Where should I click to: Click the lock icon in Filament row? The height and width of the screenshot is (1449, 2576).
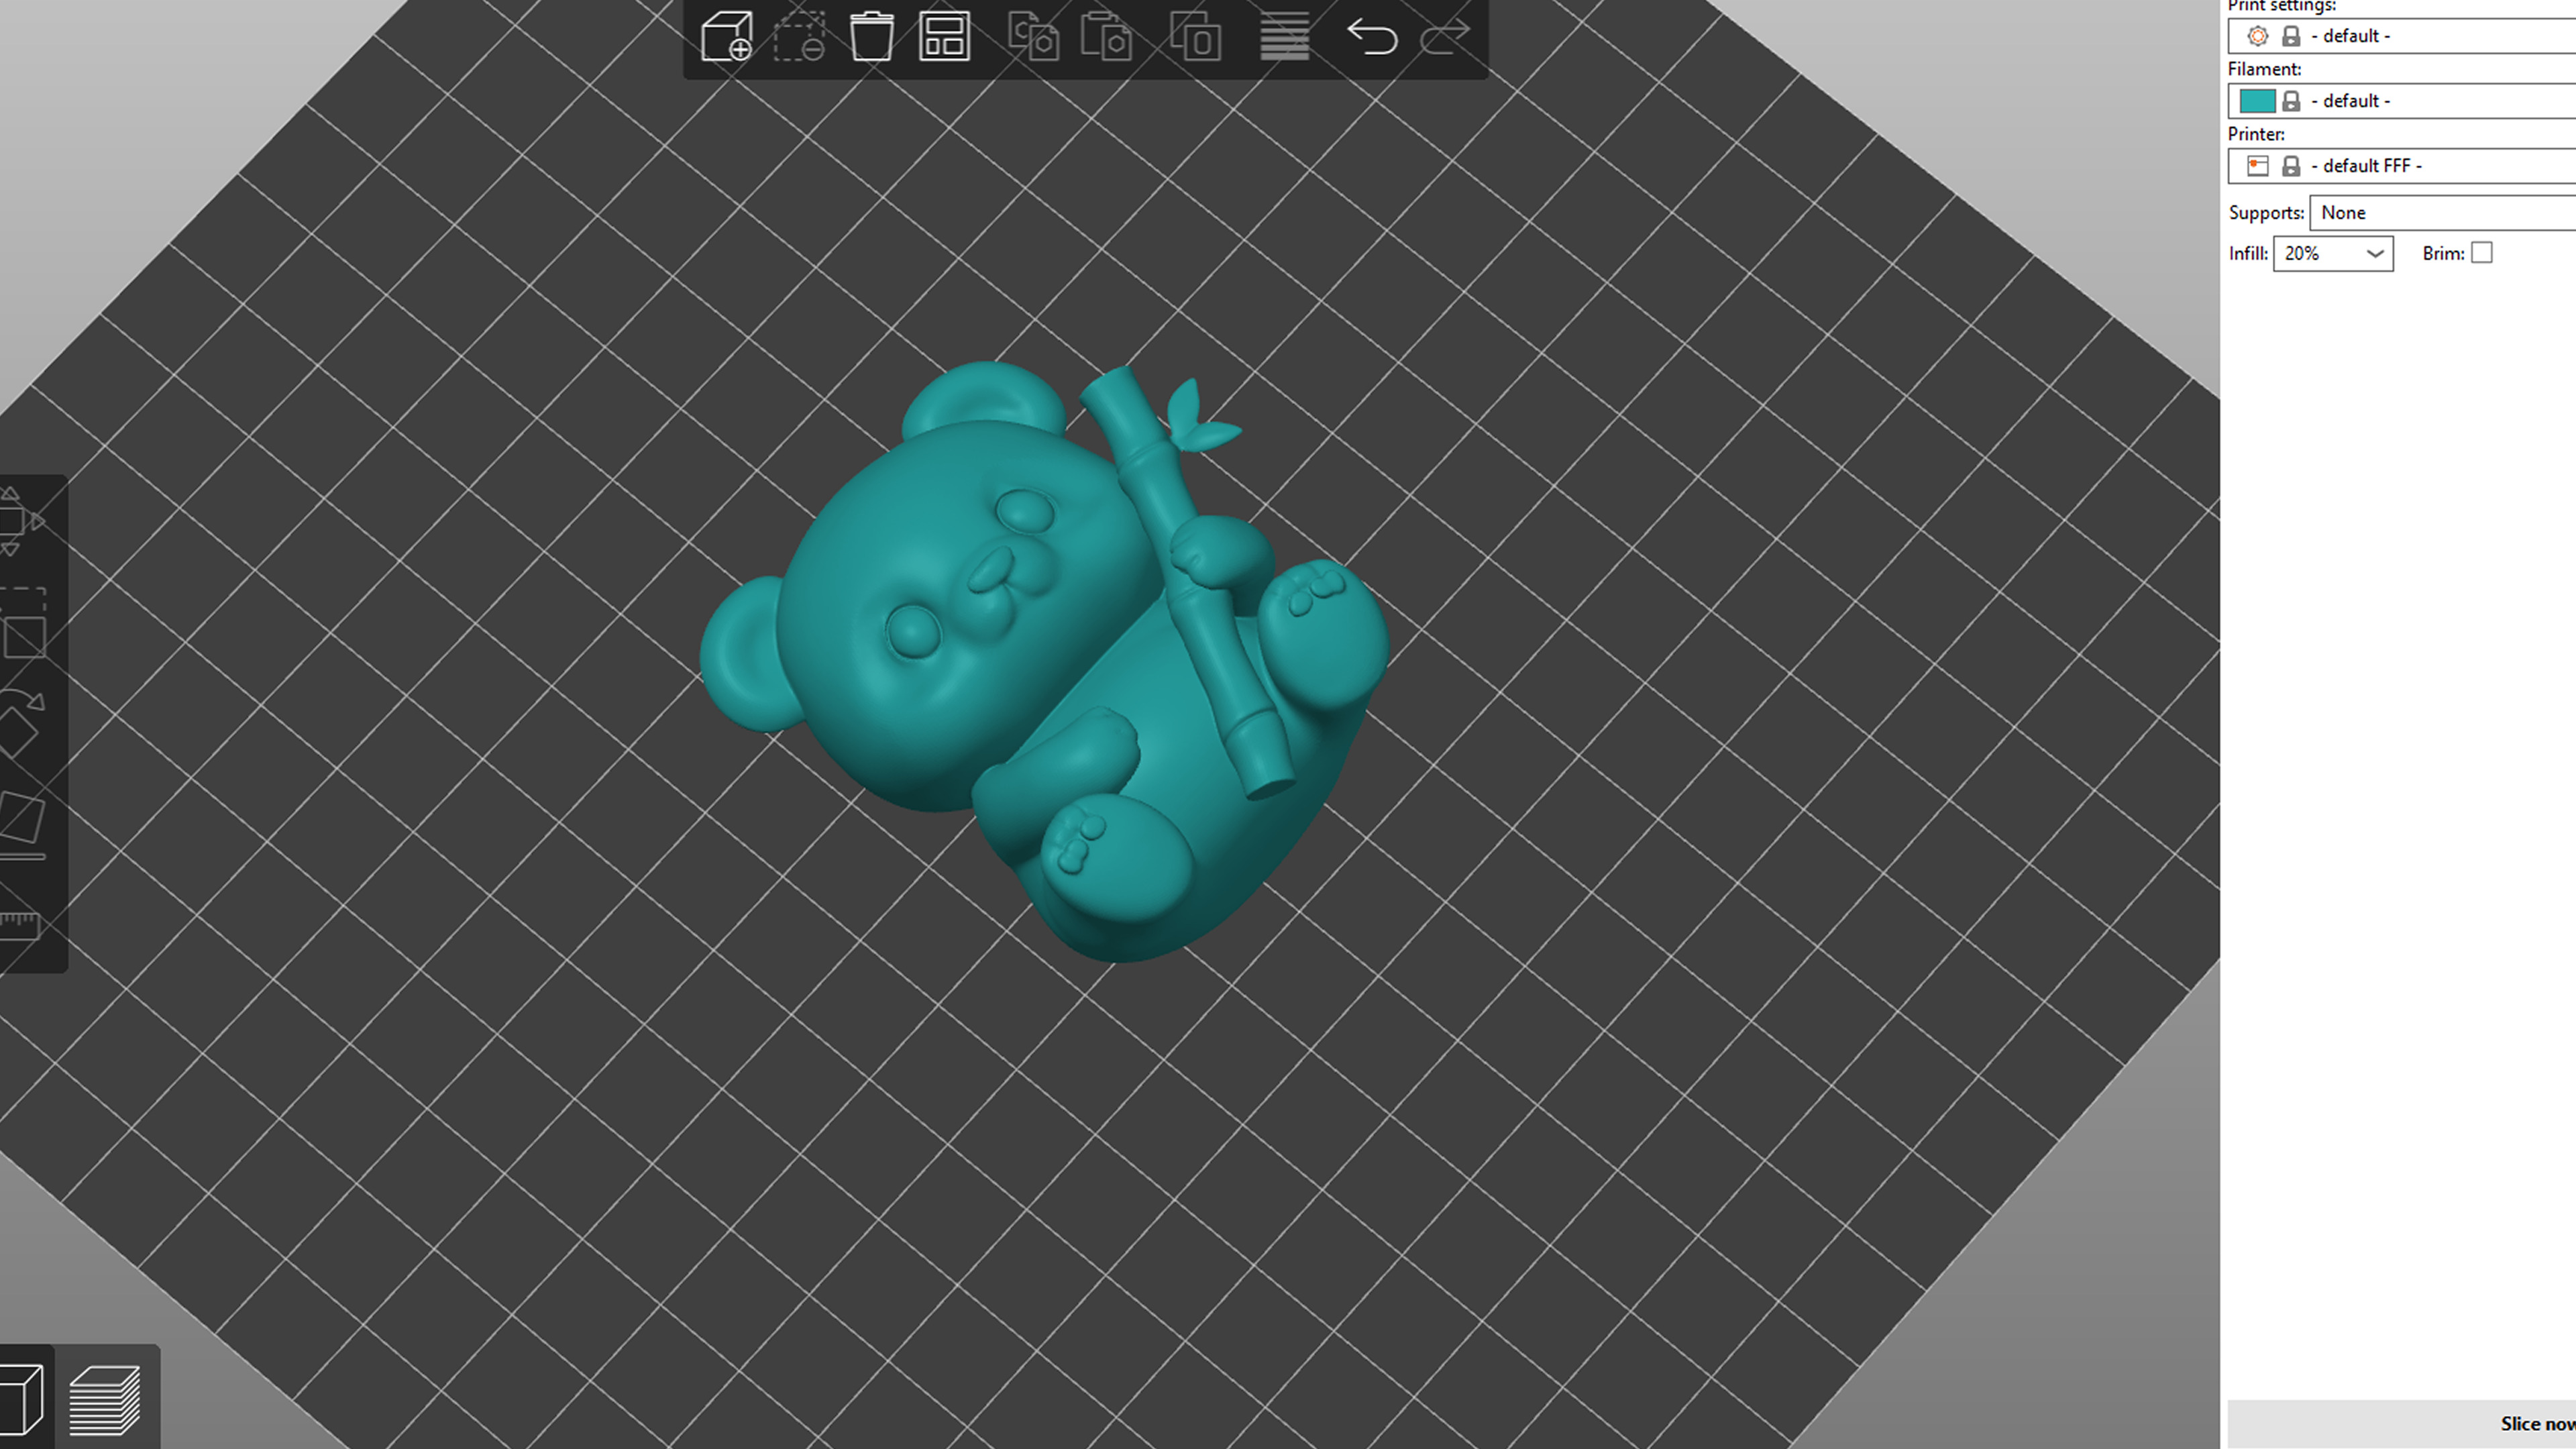point(2291,101)
